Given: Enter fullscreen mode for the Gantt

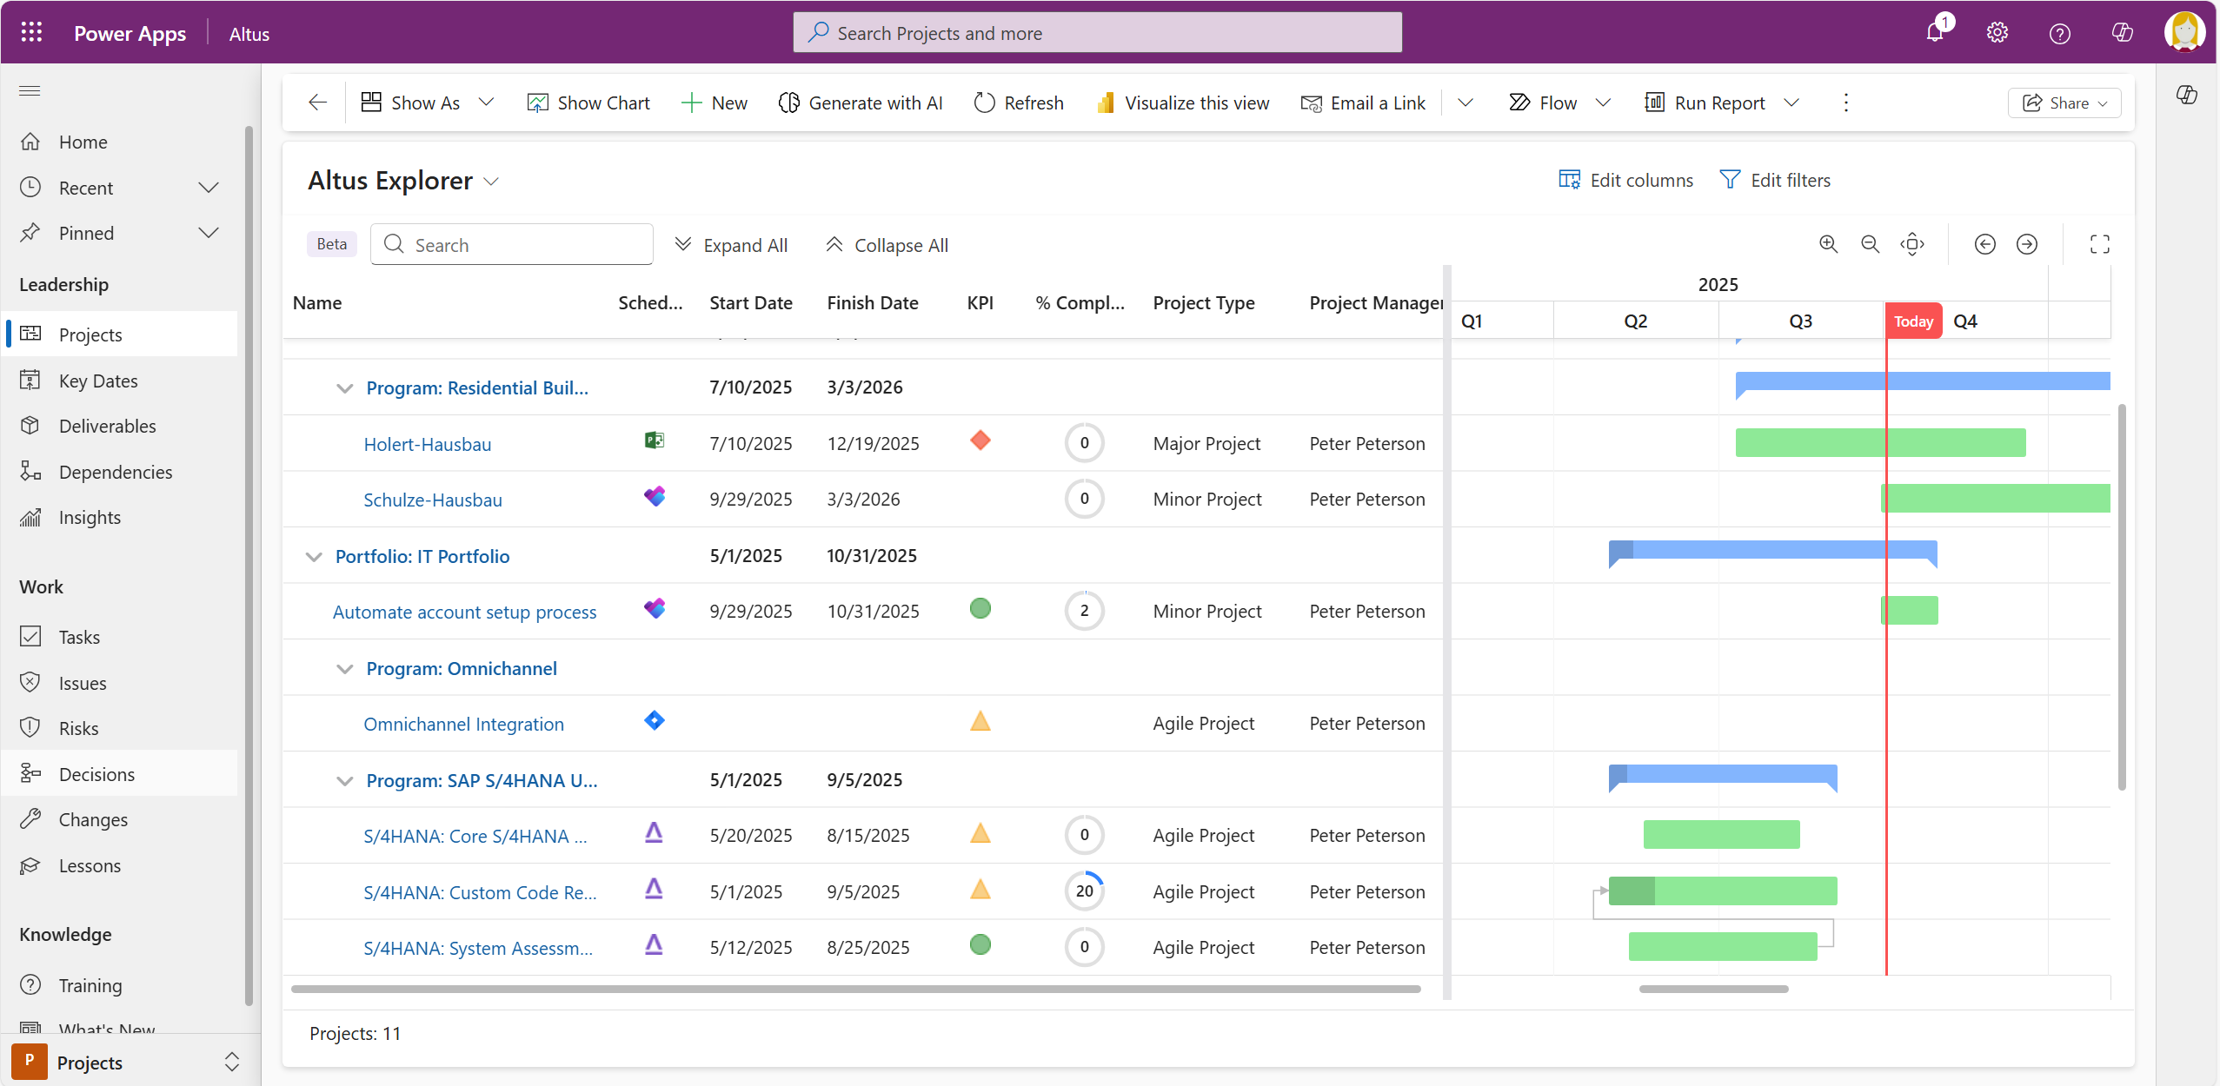Looking at the screenshot, I should (x=2099, y=244).
